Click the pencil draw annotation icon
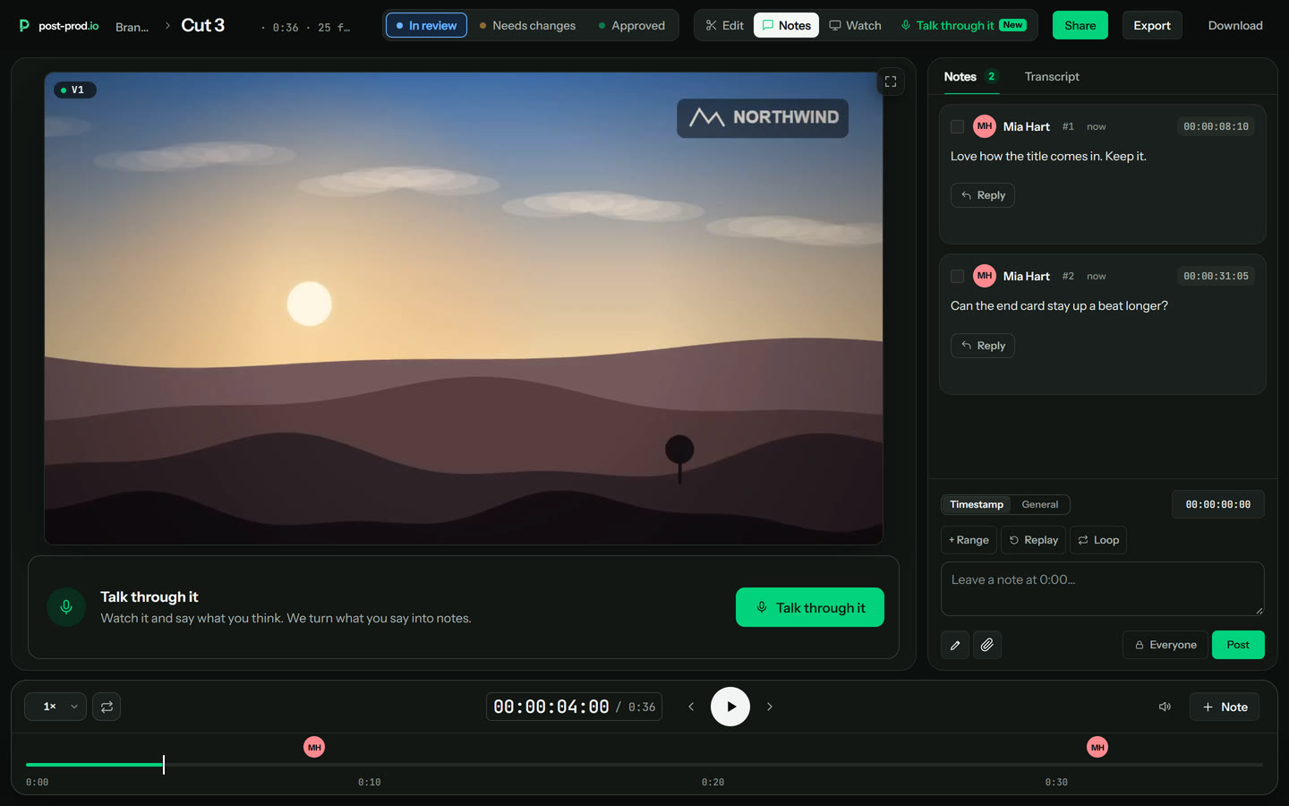The image size is (1289, 806). coord(955,645)
